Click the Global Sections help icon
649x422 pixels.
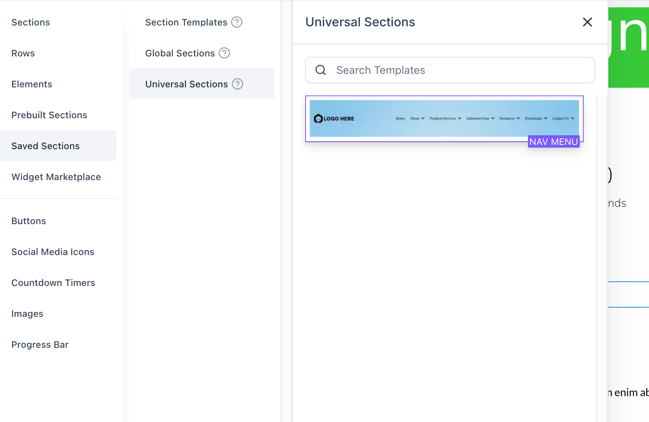click(224, 53)
